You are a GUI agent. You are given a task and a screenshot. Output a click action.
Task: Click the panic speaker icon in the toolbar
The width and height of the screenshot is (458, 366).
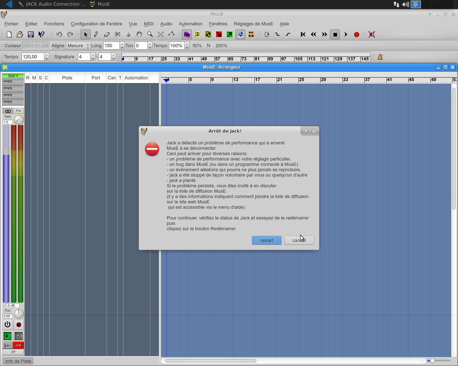pos(372,34)
